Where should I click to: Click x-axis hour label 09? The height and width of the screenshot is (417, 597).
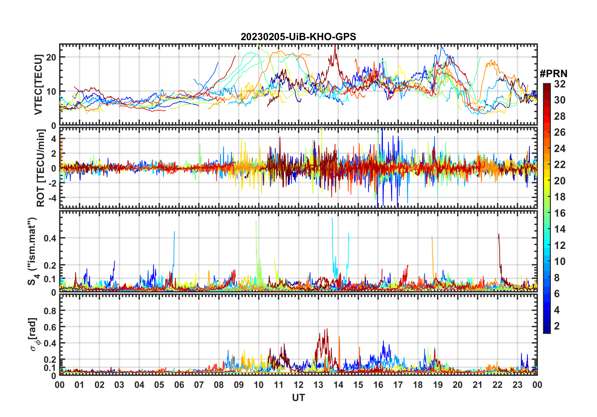pyautogui.click(x=239, y=385)
